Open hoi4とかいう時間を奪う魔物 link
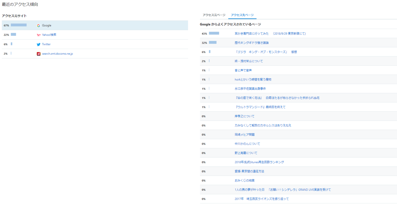397x206 pixels. (253, 79)
